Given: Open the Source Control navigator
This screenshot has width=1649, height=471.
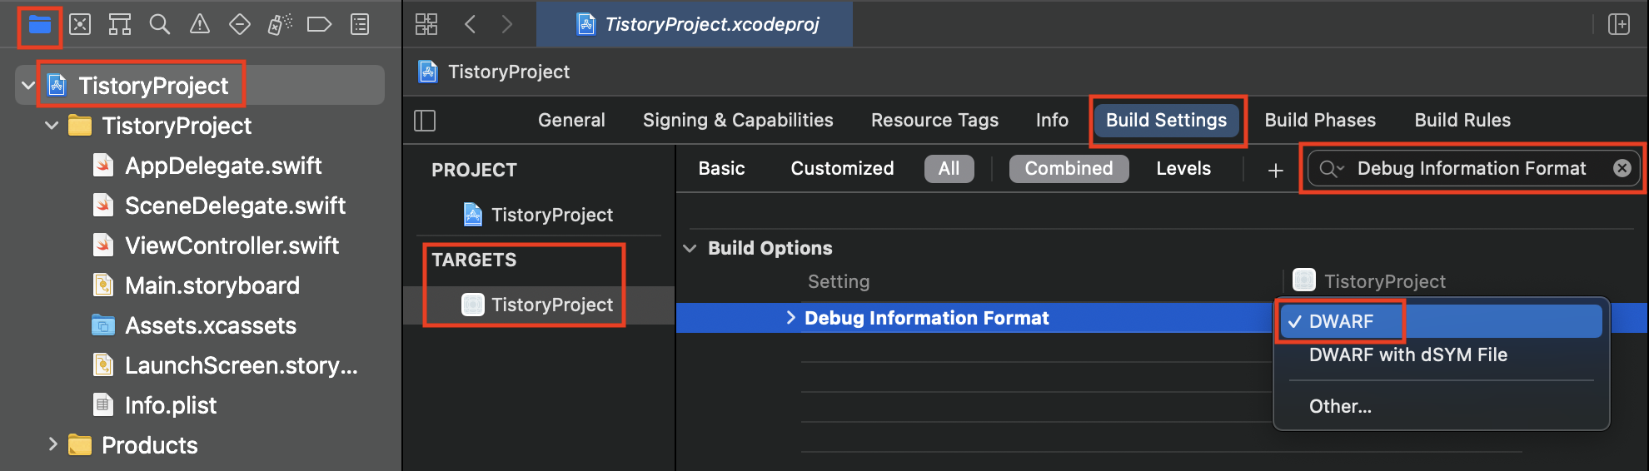Looking at the screenshot, I should 80,25.
